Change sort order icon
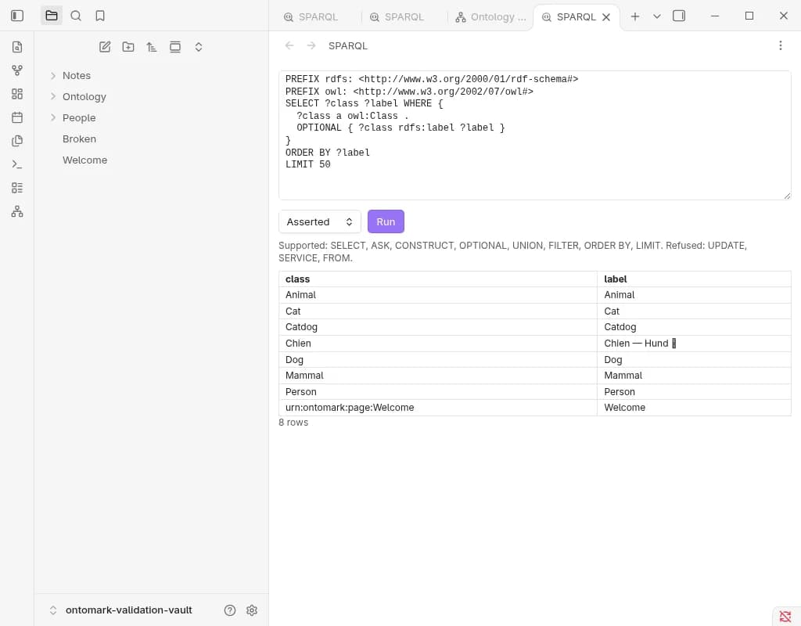Viewport: 801px width, 626px height. (x=152, y=47)
